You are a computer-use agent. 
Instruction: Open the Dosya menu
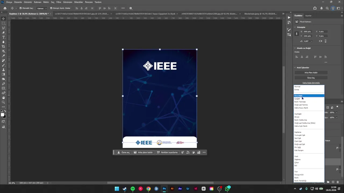(x=9, y=2)
